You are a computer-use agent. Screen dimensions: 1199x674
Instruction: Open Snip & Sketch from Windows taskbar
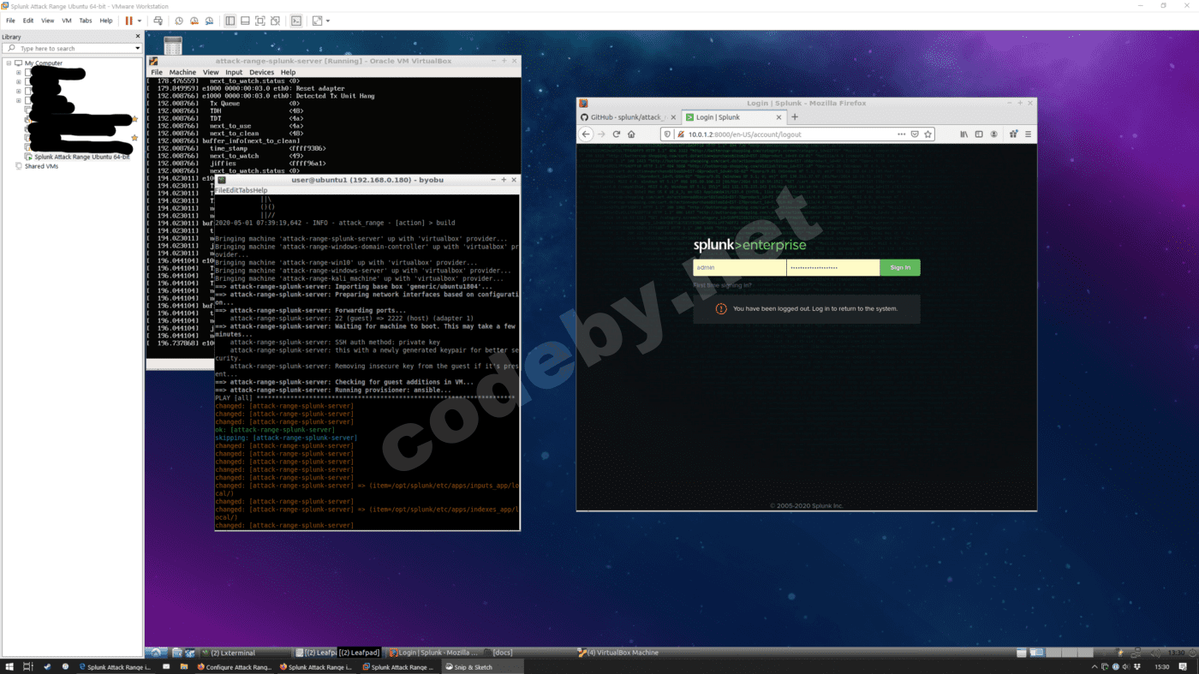coord(473,667)
